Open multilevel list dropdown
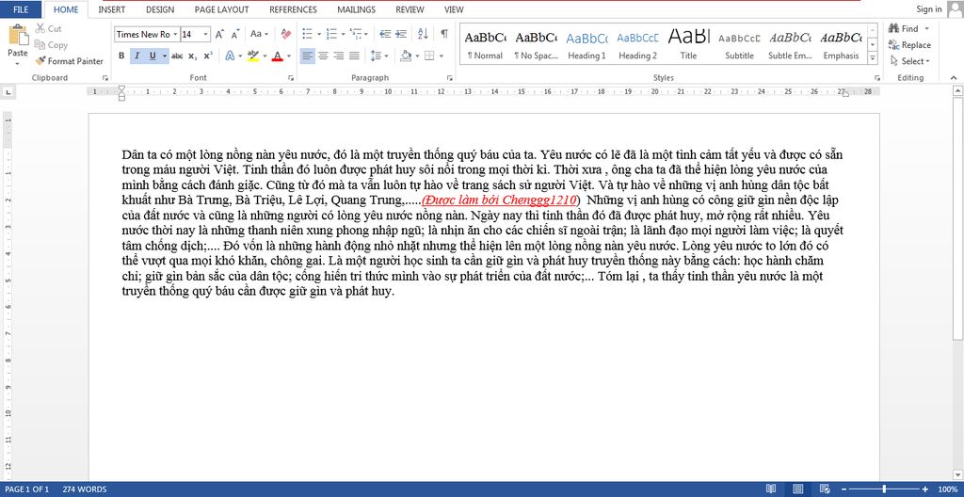964x497 pixels. [x=359, y=35]
